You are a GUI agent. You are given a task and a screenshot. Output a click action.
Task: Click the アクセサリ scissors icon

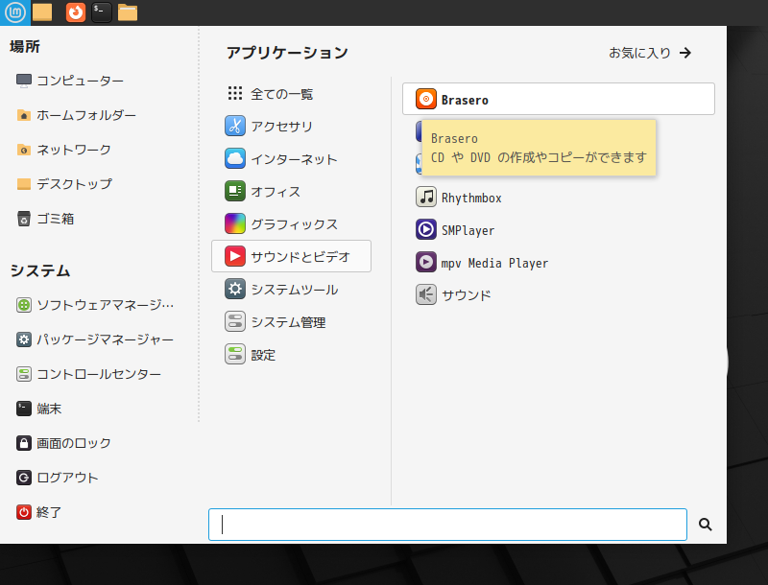click(x=235, y=126)
